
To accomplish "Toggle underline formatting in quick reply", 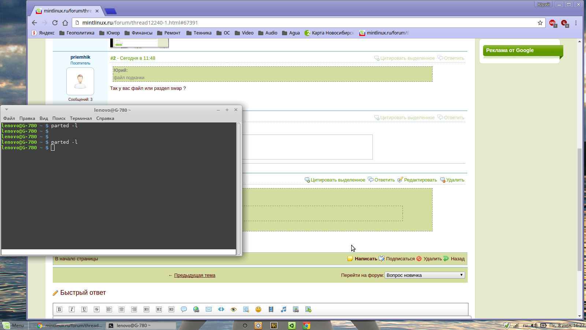I will tap(84, 309).
